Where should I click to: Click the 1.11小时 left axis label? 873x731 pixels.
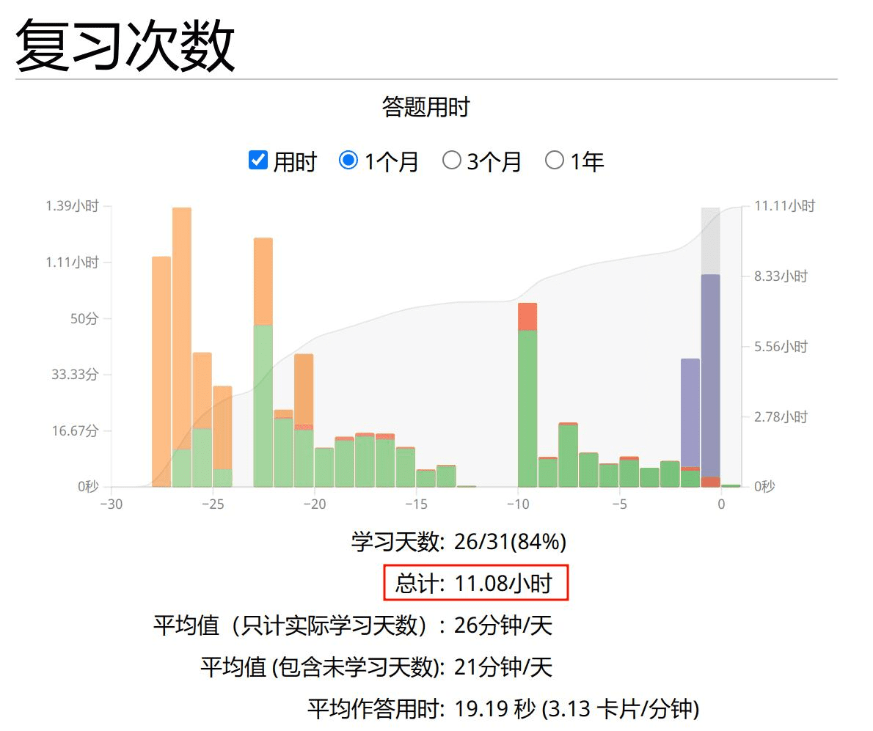(72, 262)
